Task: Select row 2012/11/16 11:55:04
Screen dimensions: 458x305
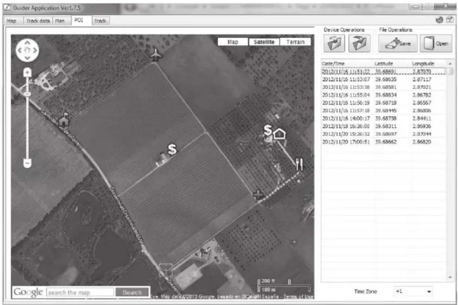Action: pos(384,95)
